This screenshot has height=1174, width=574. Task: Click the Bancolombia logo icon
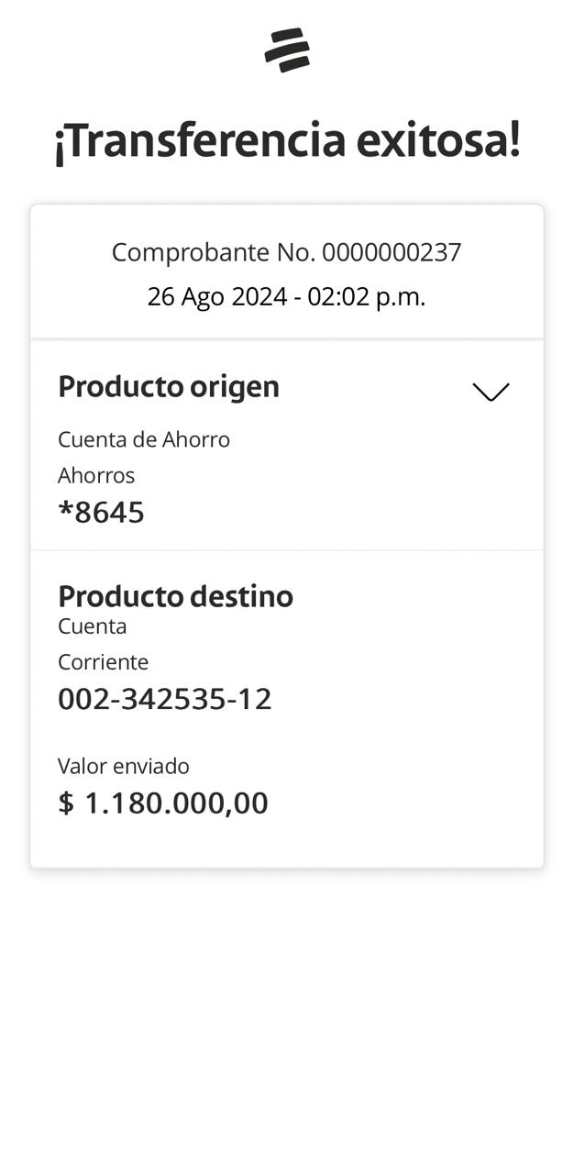pos(287,50)
